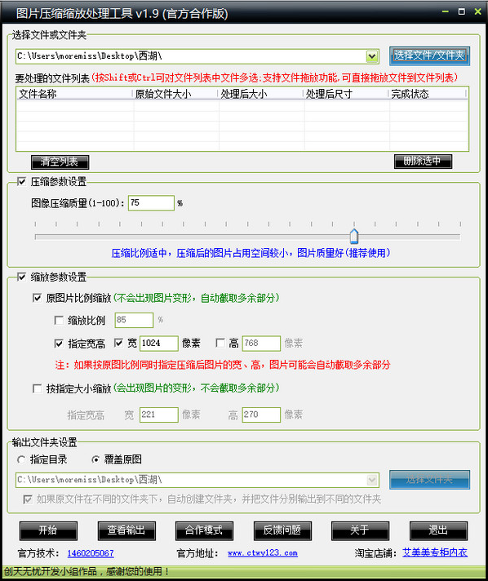Enable the 按指定大小缩放 checkbox
This screenshot has height=581, width=488.
pyautogui.click(x=37, y=388)
